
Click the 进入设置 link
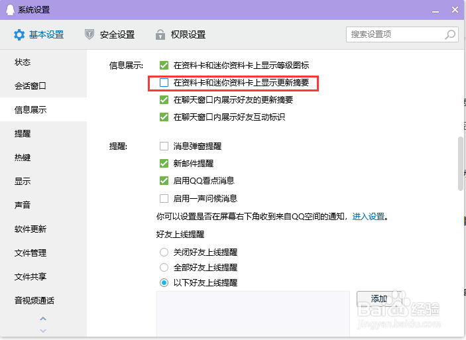pyautogui.click(x=368, y=216)
